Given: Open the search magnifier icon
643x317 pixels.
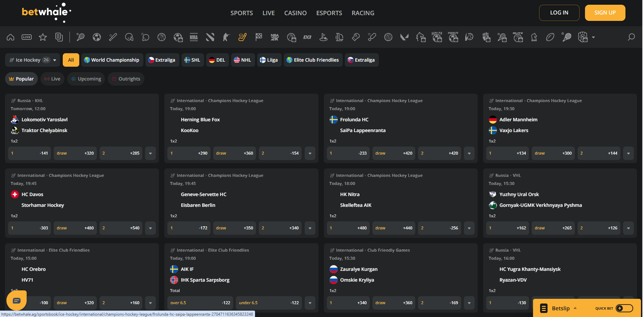Looking at the screenshot, I should click(x=631, y=37).
